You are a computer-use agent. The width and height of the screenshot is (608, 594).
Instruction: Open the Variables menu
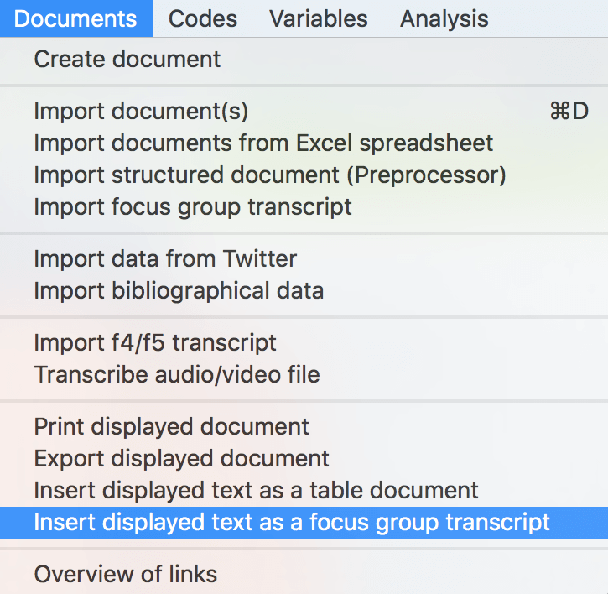(319, 18)
